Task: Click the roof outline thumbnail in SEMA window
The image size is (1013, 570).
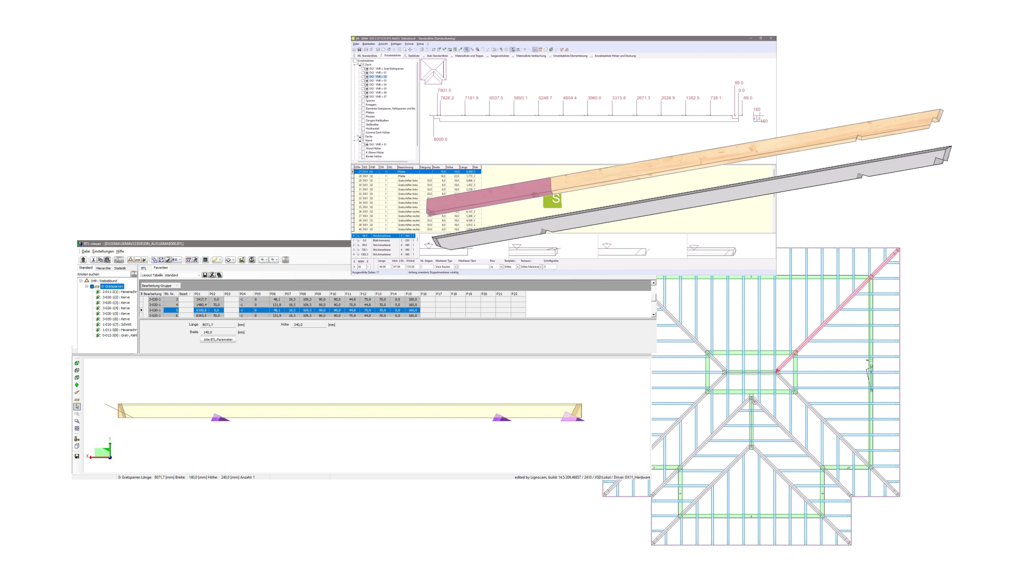Action: (x=433, y=71)
